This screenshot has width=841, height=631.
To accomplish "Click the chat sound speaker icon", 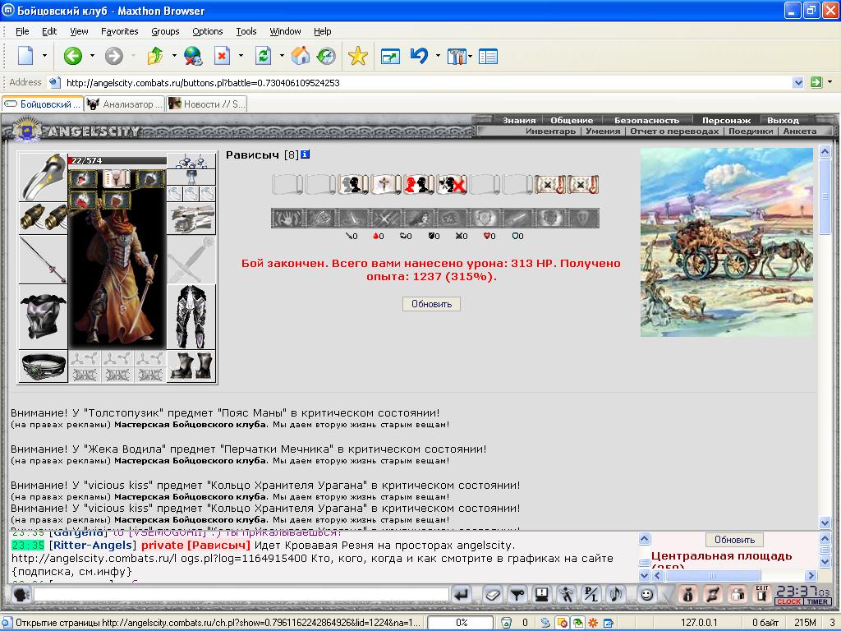I will point(616,594).
